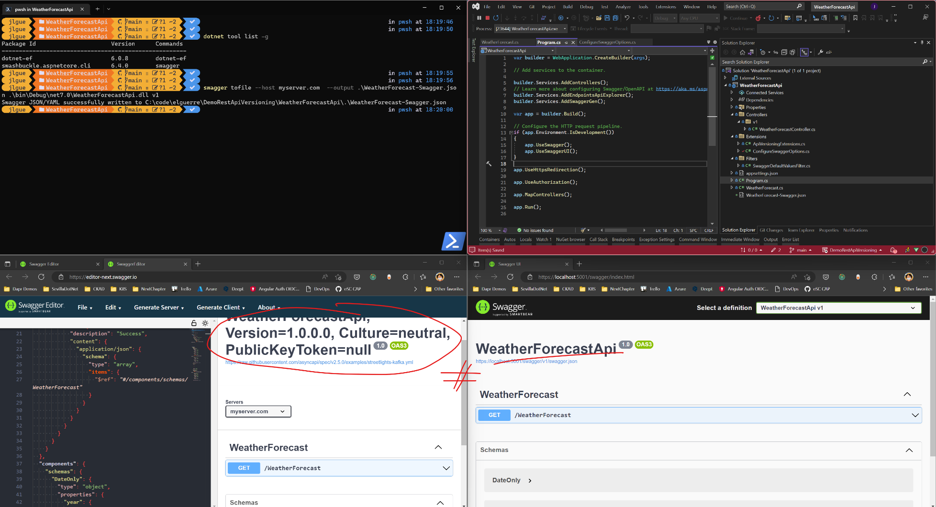
Task: Click Save All icon in Visual Studio toolbar
Action: coord(615,18)
